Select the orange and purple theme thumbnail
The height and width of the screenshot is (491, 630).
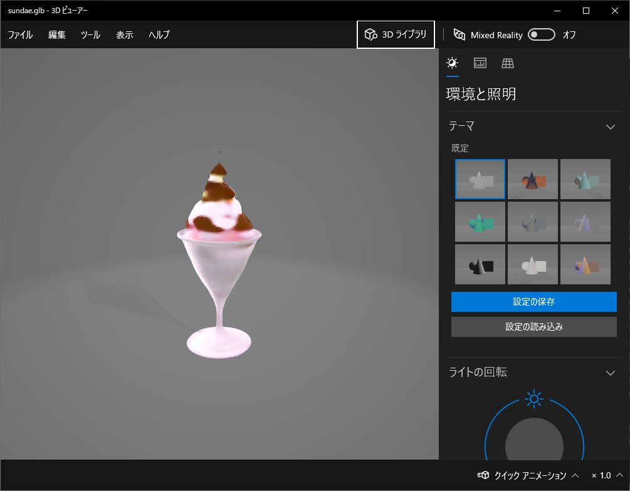(585, 264)
